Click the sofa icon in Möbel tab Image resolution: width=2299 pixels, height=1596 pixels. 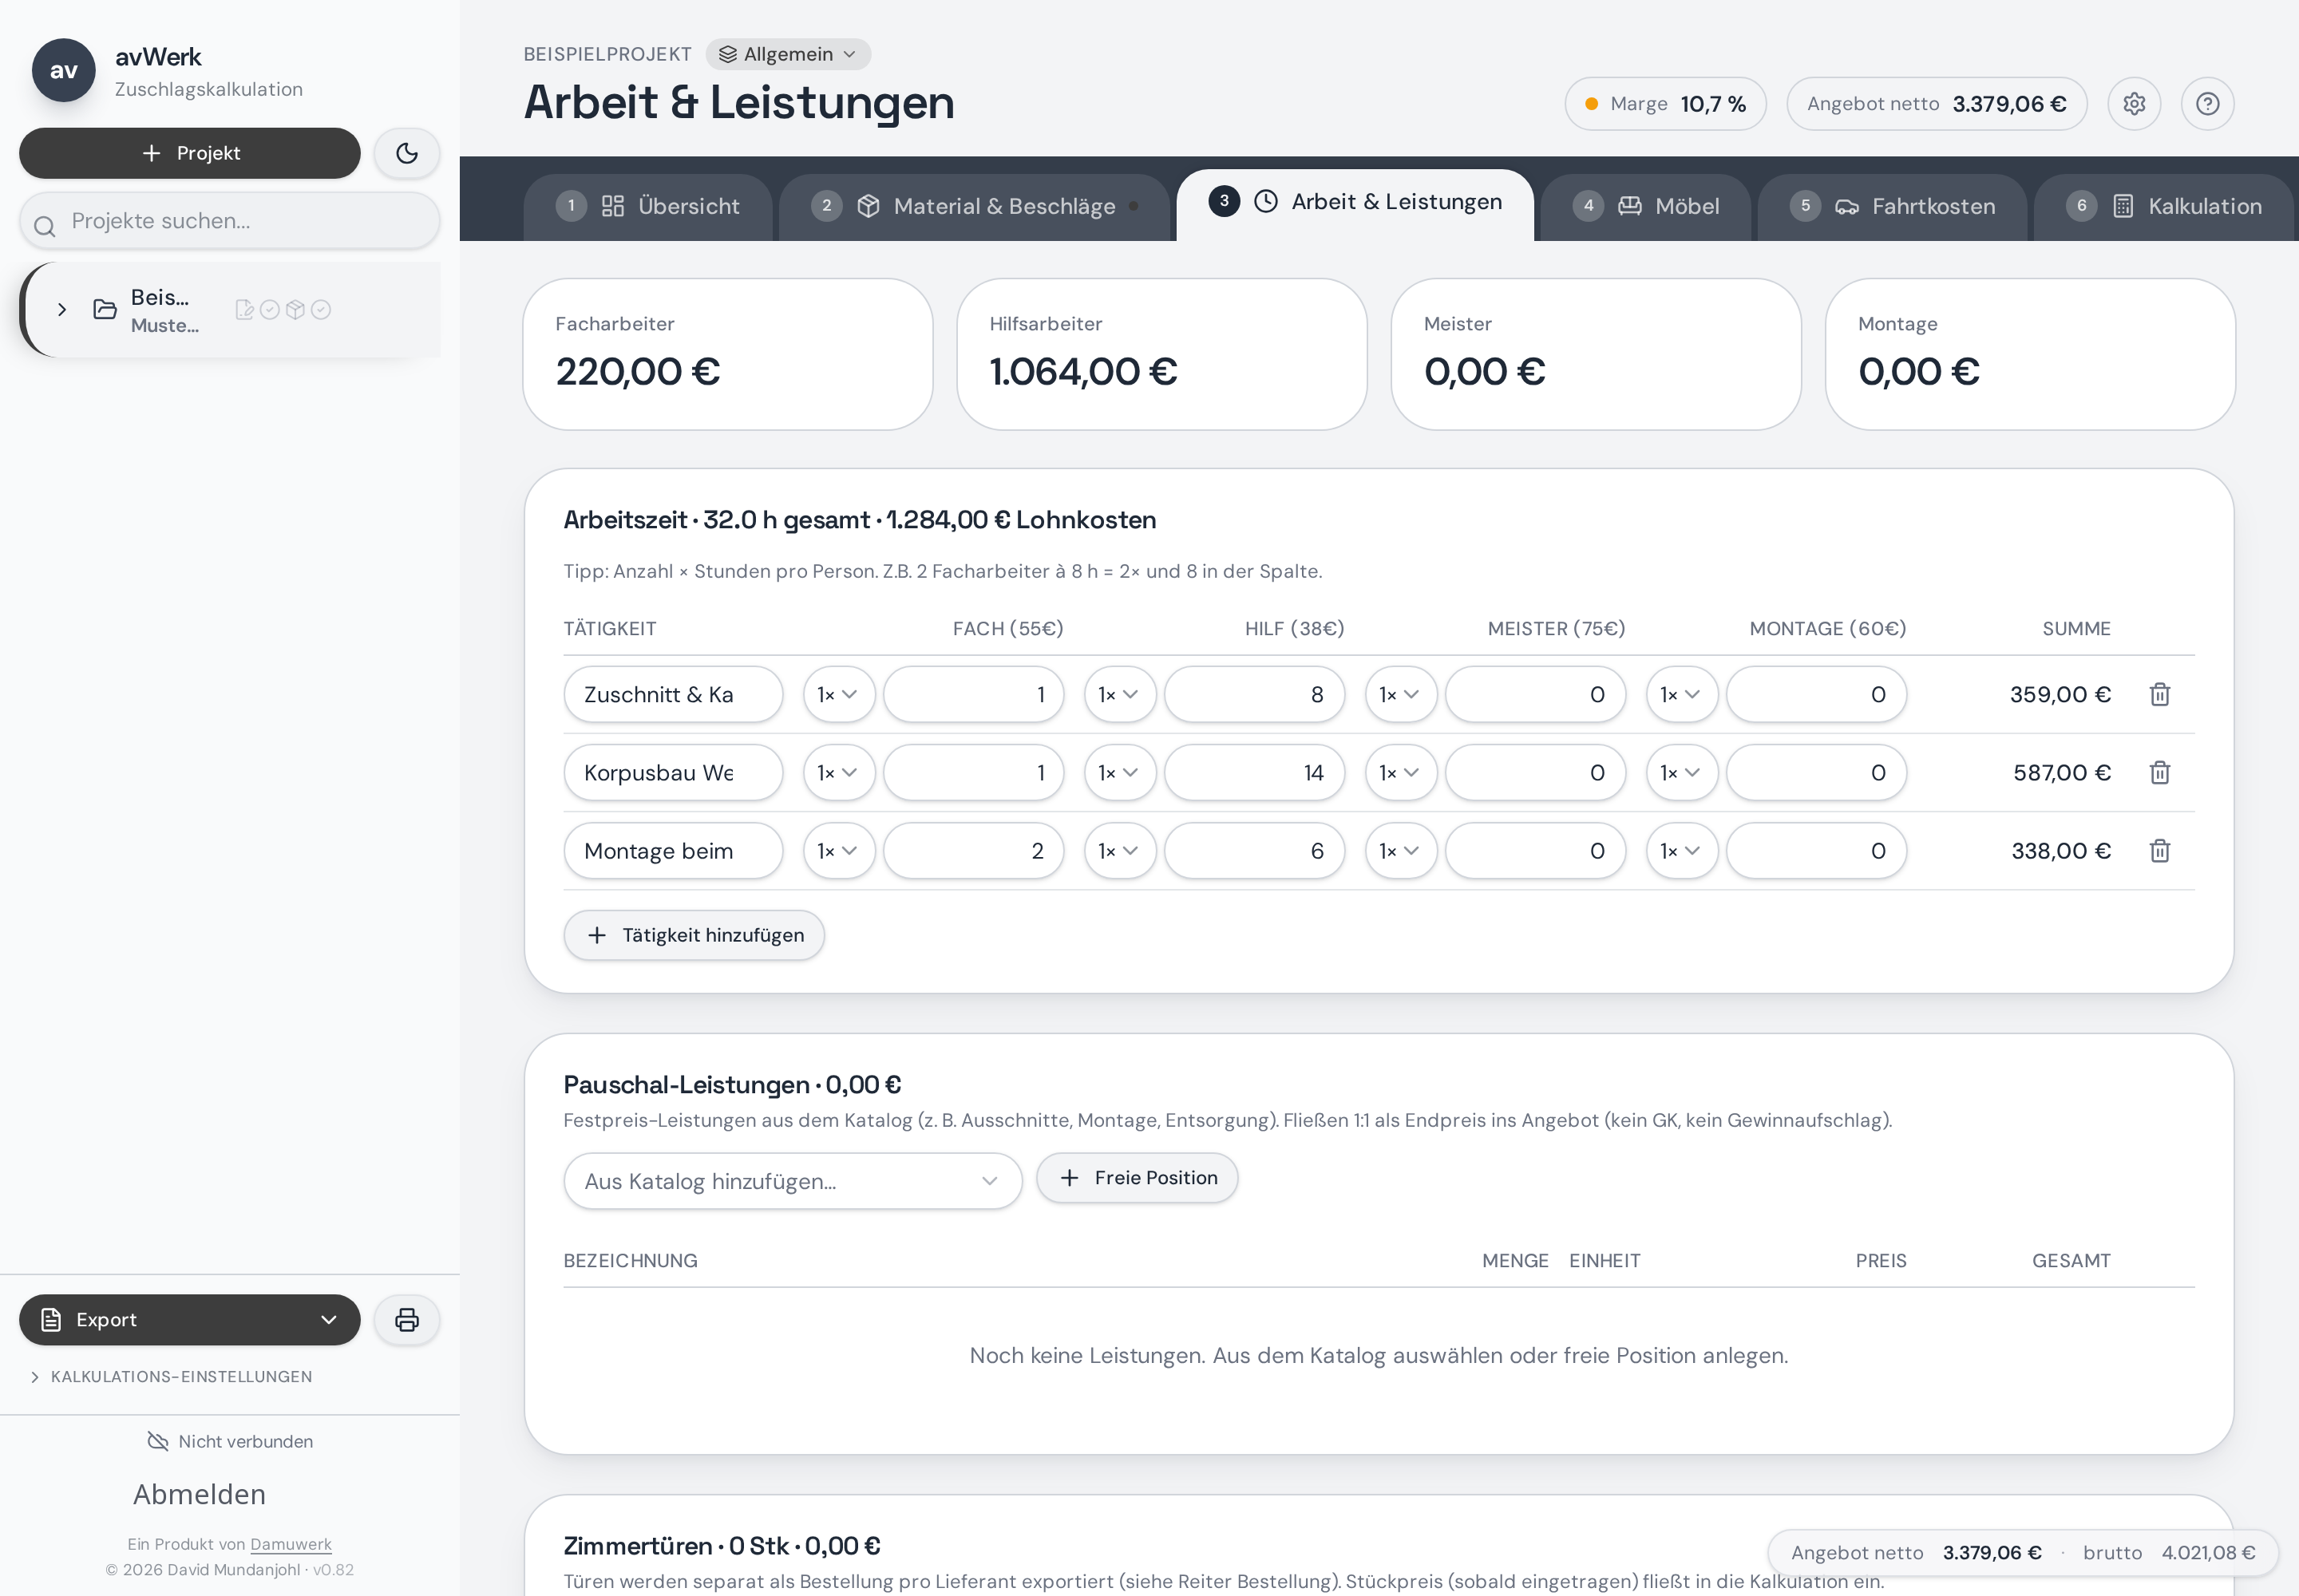pos(1630,206)
